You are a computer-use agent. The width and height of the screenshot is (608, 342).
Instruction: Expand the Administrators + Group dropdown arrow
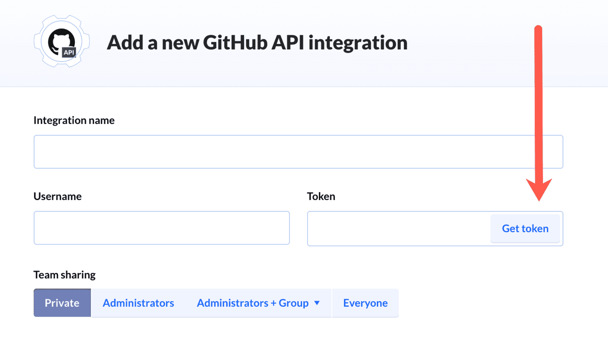click(317, 303)
